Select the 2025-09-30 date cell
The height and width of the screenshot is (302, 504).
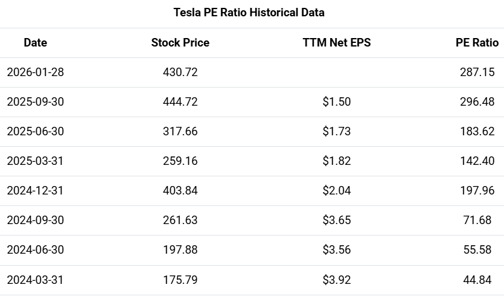(35, 102)
